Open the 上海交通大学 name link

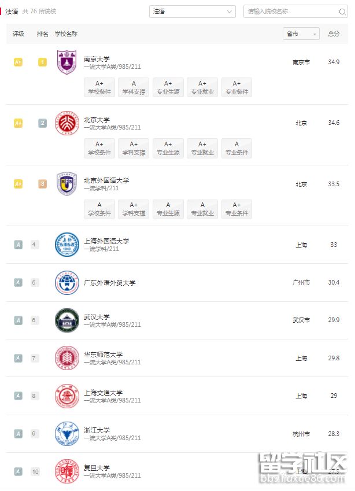[x=103, y=392]
